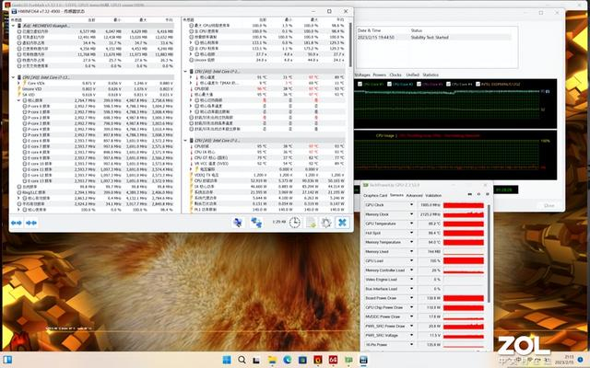
Task: Open the Memory Clock sensor dropdown arrow
Action: click(x=410, y=213)
